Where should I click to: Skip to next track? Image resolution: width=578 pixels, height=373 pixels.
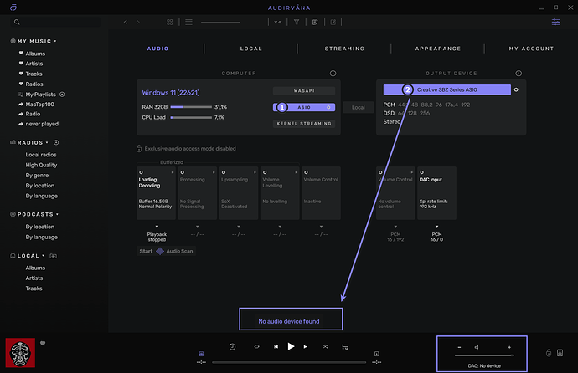coord(306,346)
